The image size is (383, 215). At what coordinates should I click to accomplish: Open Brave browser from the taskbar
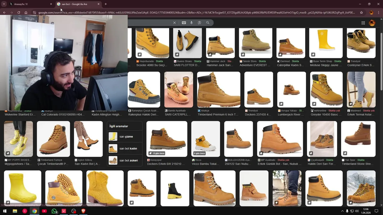click(83, 211)
